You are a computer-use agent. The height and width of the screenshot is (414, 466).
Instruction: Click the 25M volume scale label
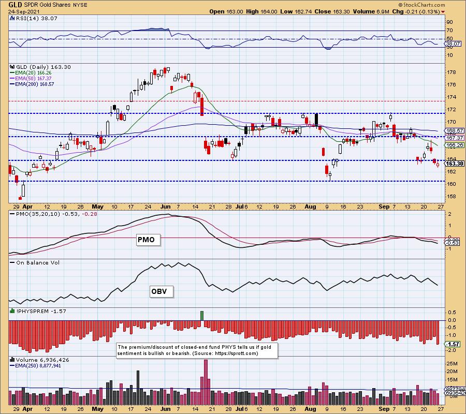pyautogui.click(x=452, y=364)
